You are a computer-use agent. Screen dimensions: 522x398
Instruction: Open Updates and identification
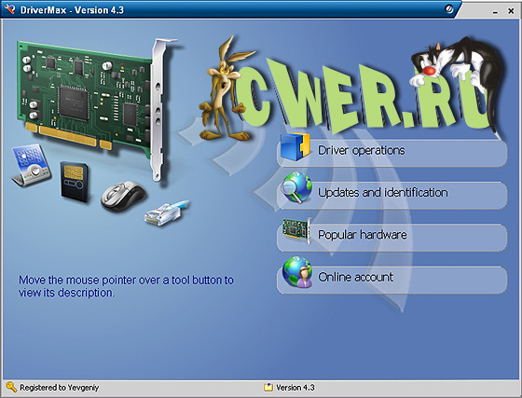tap(392, 196)
